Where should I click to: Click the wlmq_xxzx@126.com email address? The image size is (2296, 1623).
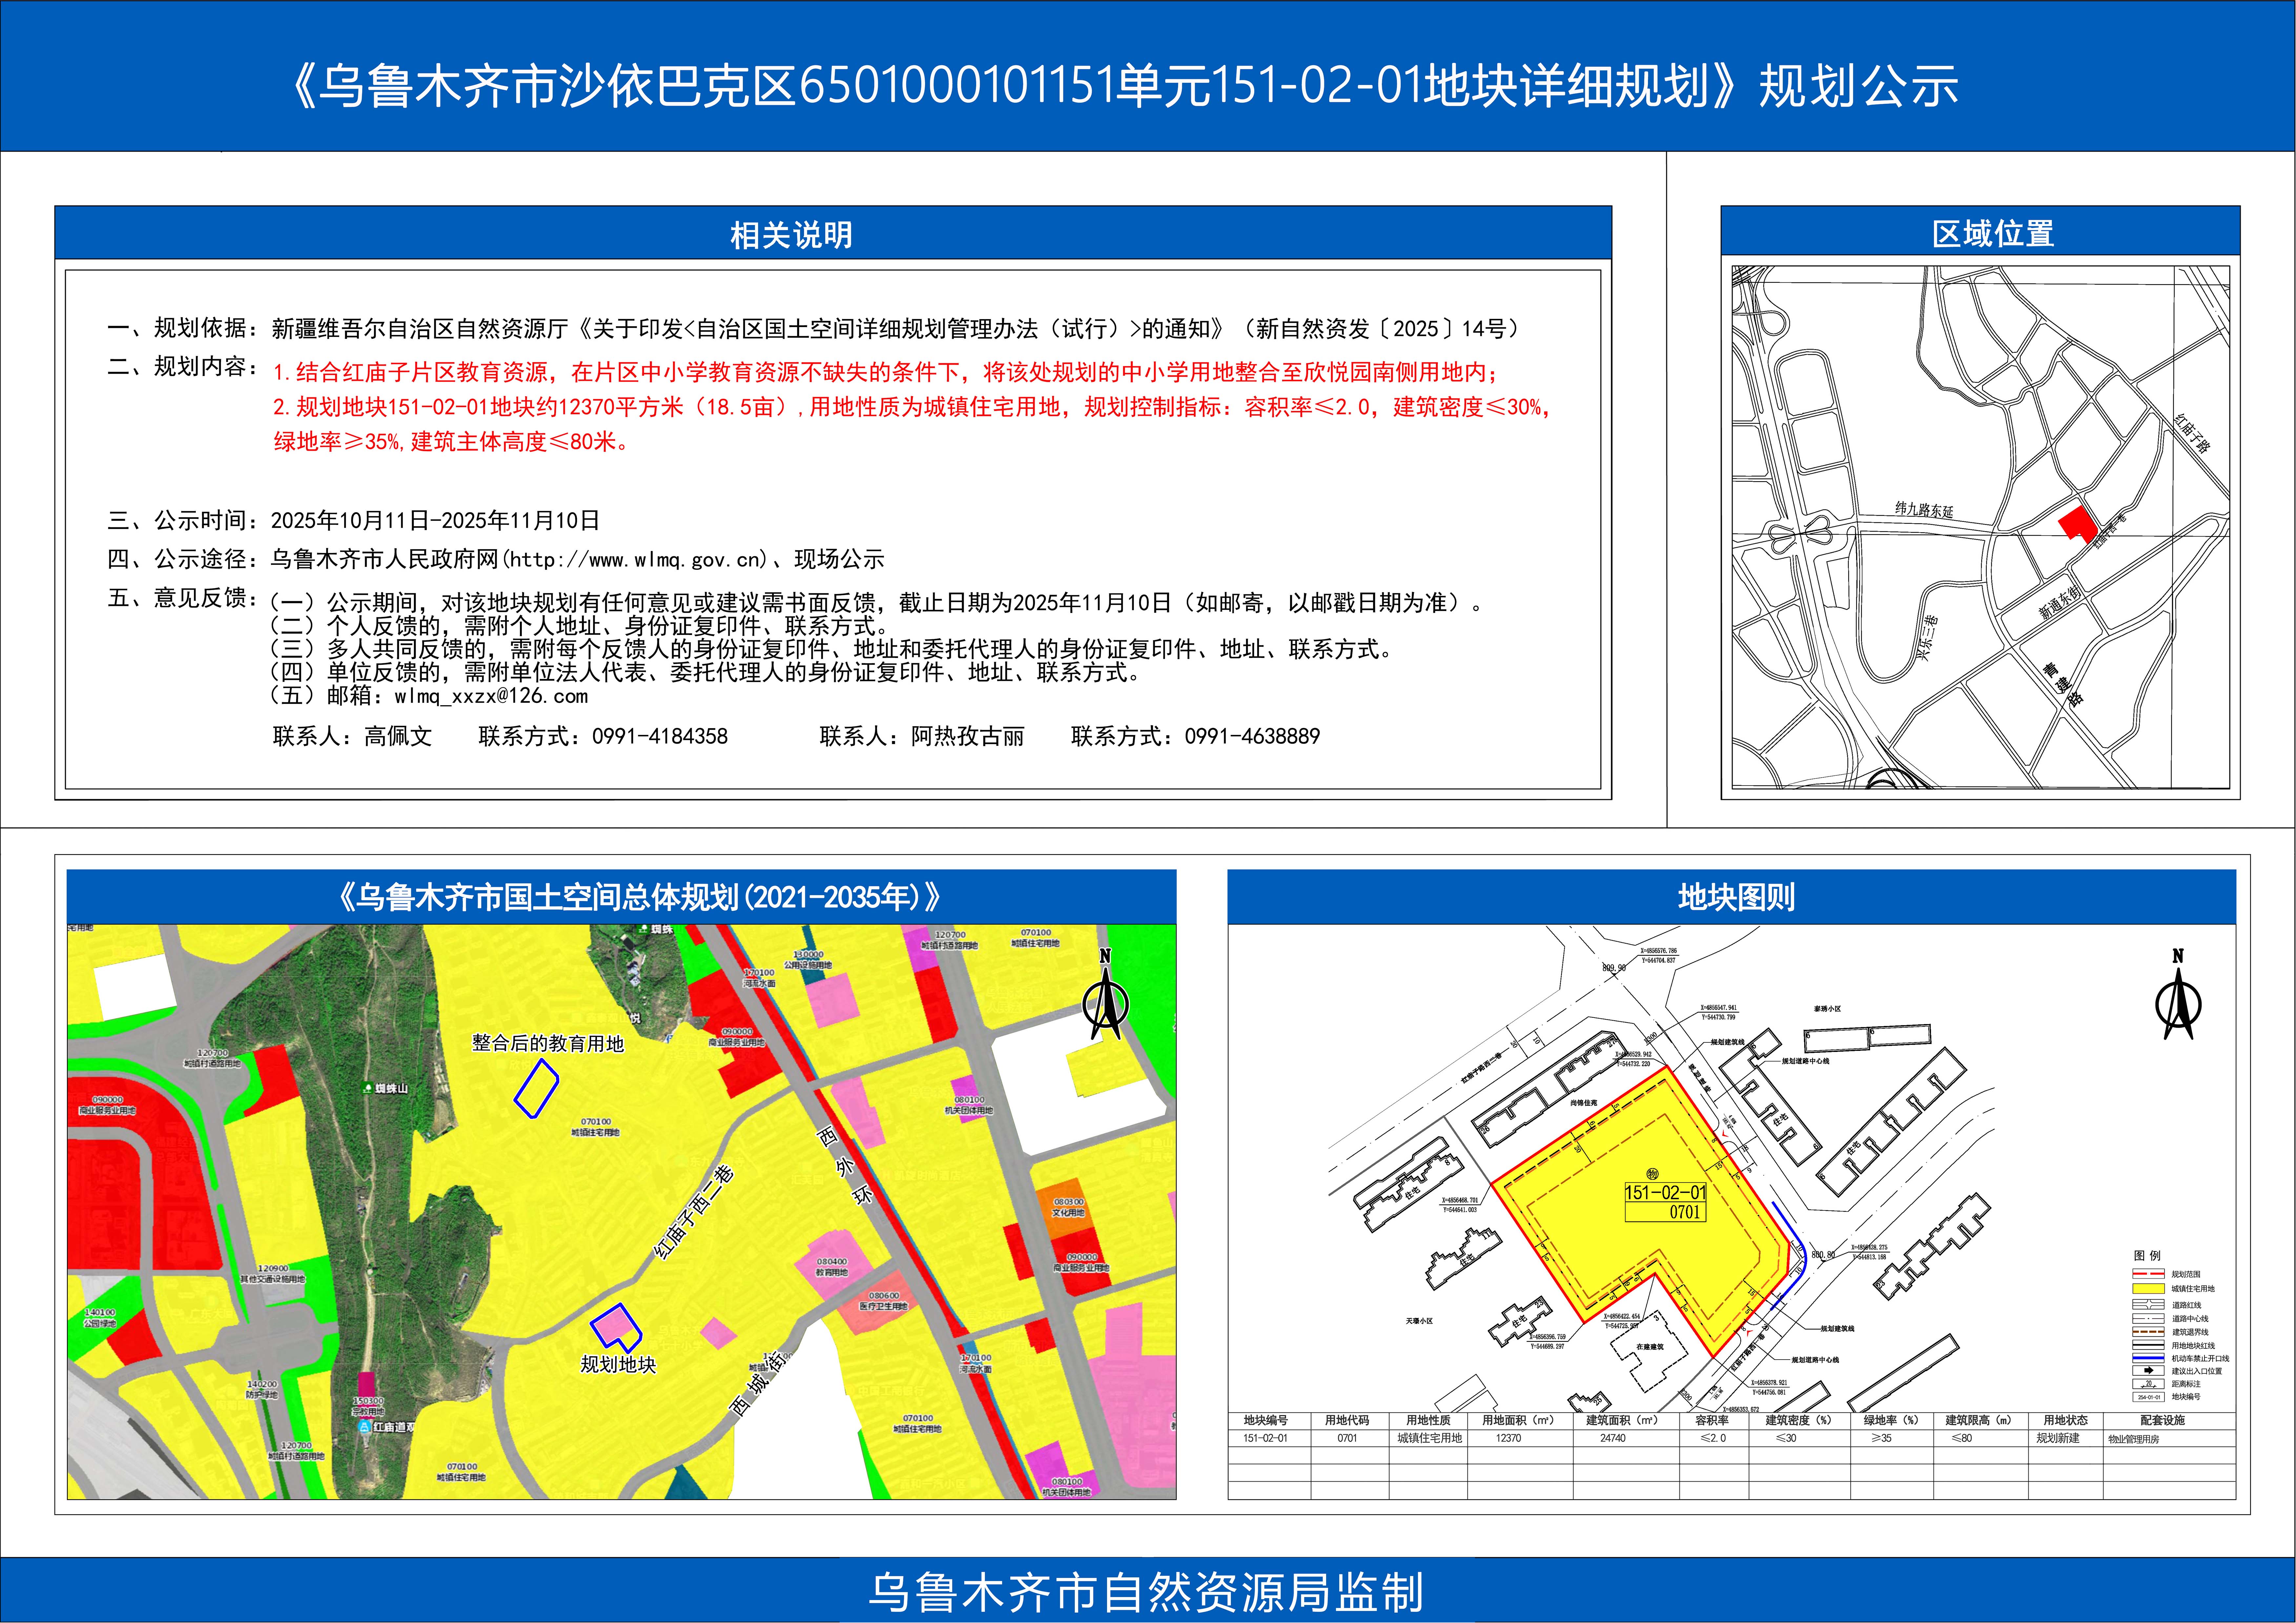point(491,696)
